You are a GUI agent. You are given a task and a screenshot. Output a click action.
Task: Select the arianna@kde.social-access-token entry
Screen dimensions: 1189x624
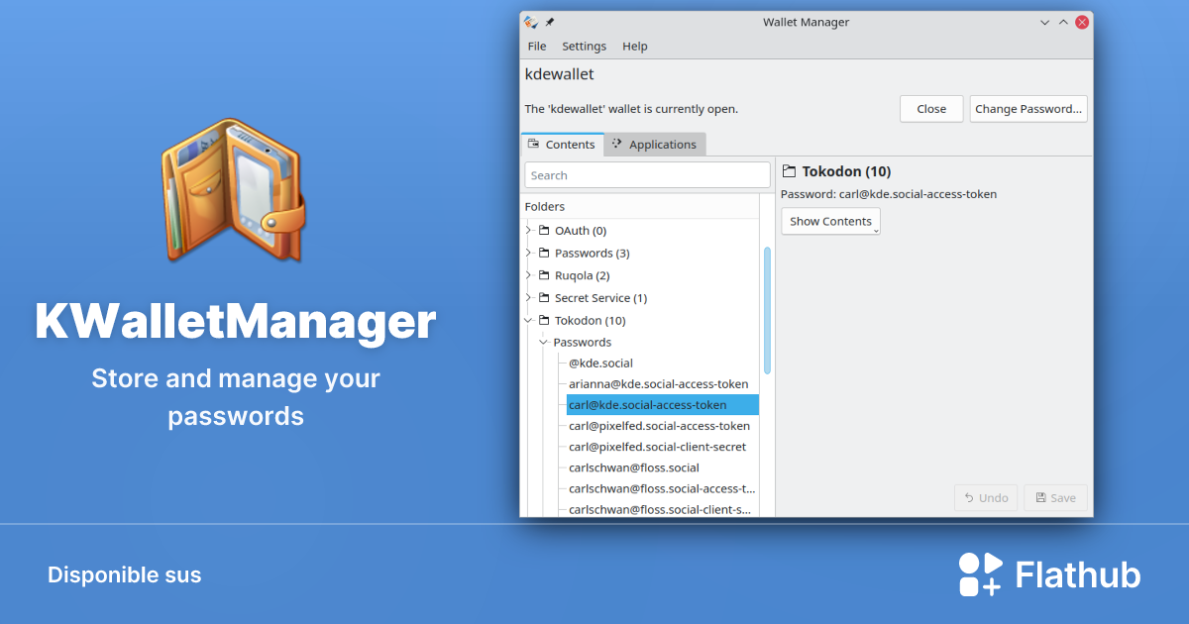pos(660,383)
